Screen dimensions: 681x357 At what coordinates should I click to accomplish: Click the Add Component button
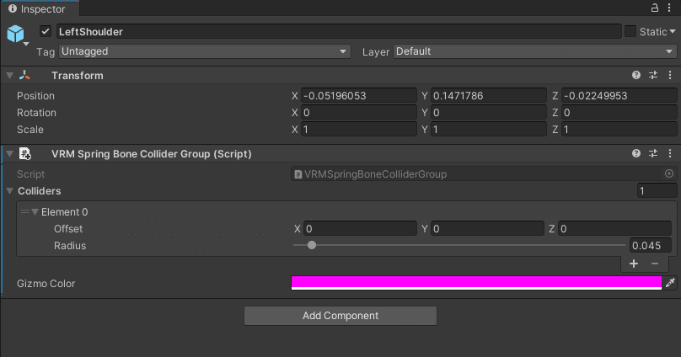[x=340, y=316]
